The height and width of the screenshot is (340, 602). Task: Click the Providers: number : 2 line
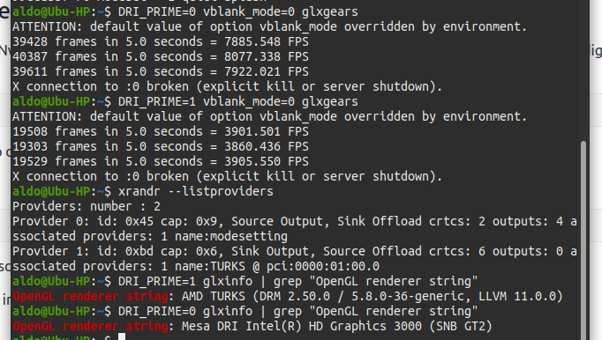click(87, 207)
